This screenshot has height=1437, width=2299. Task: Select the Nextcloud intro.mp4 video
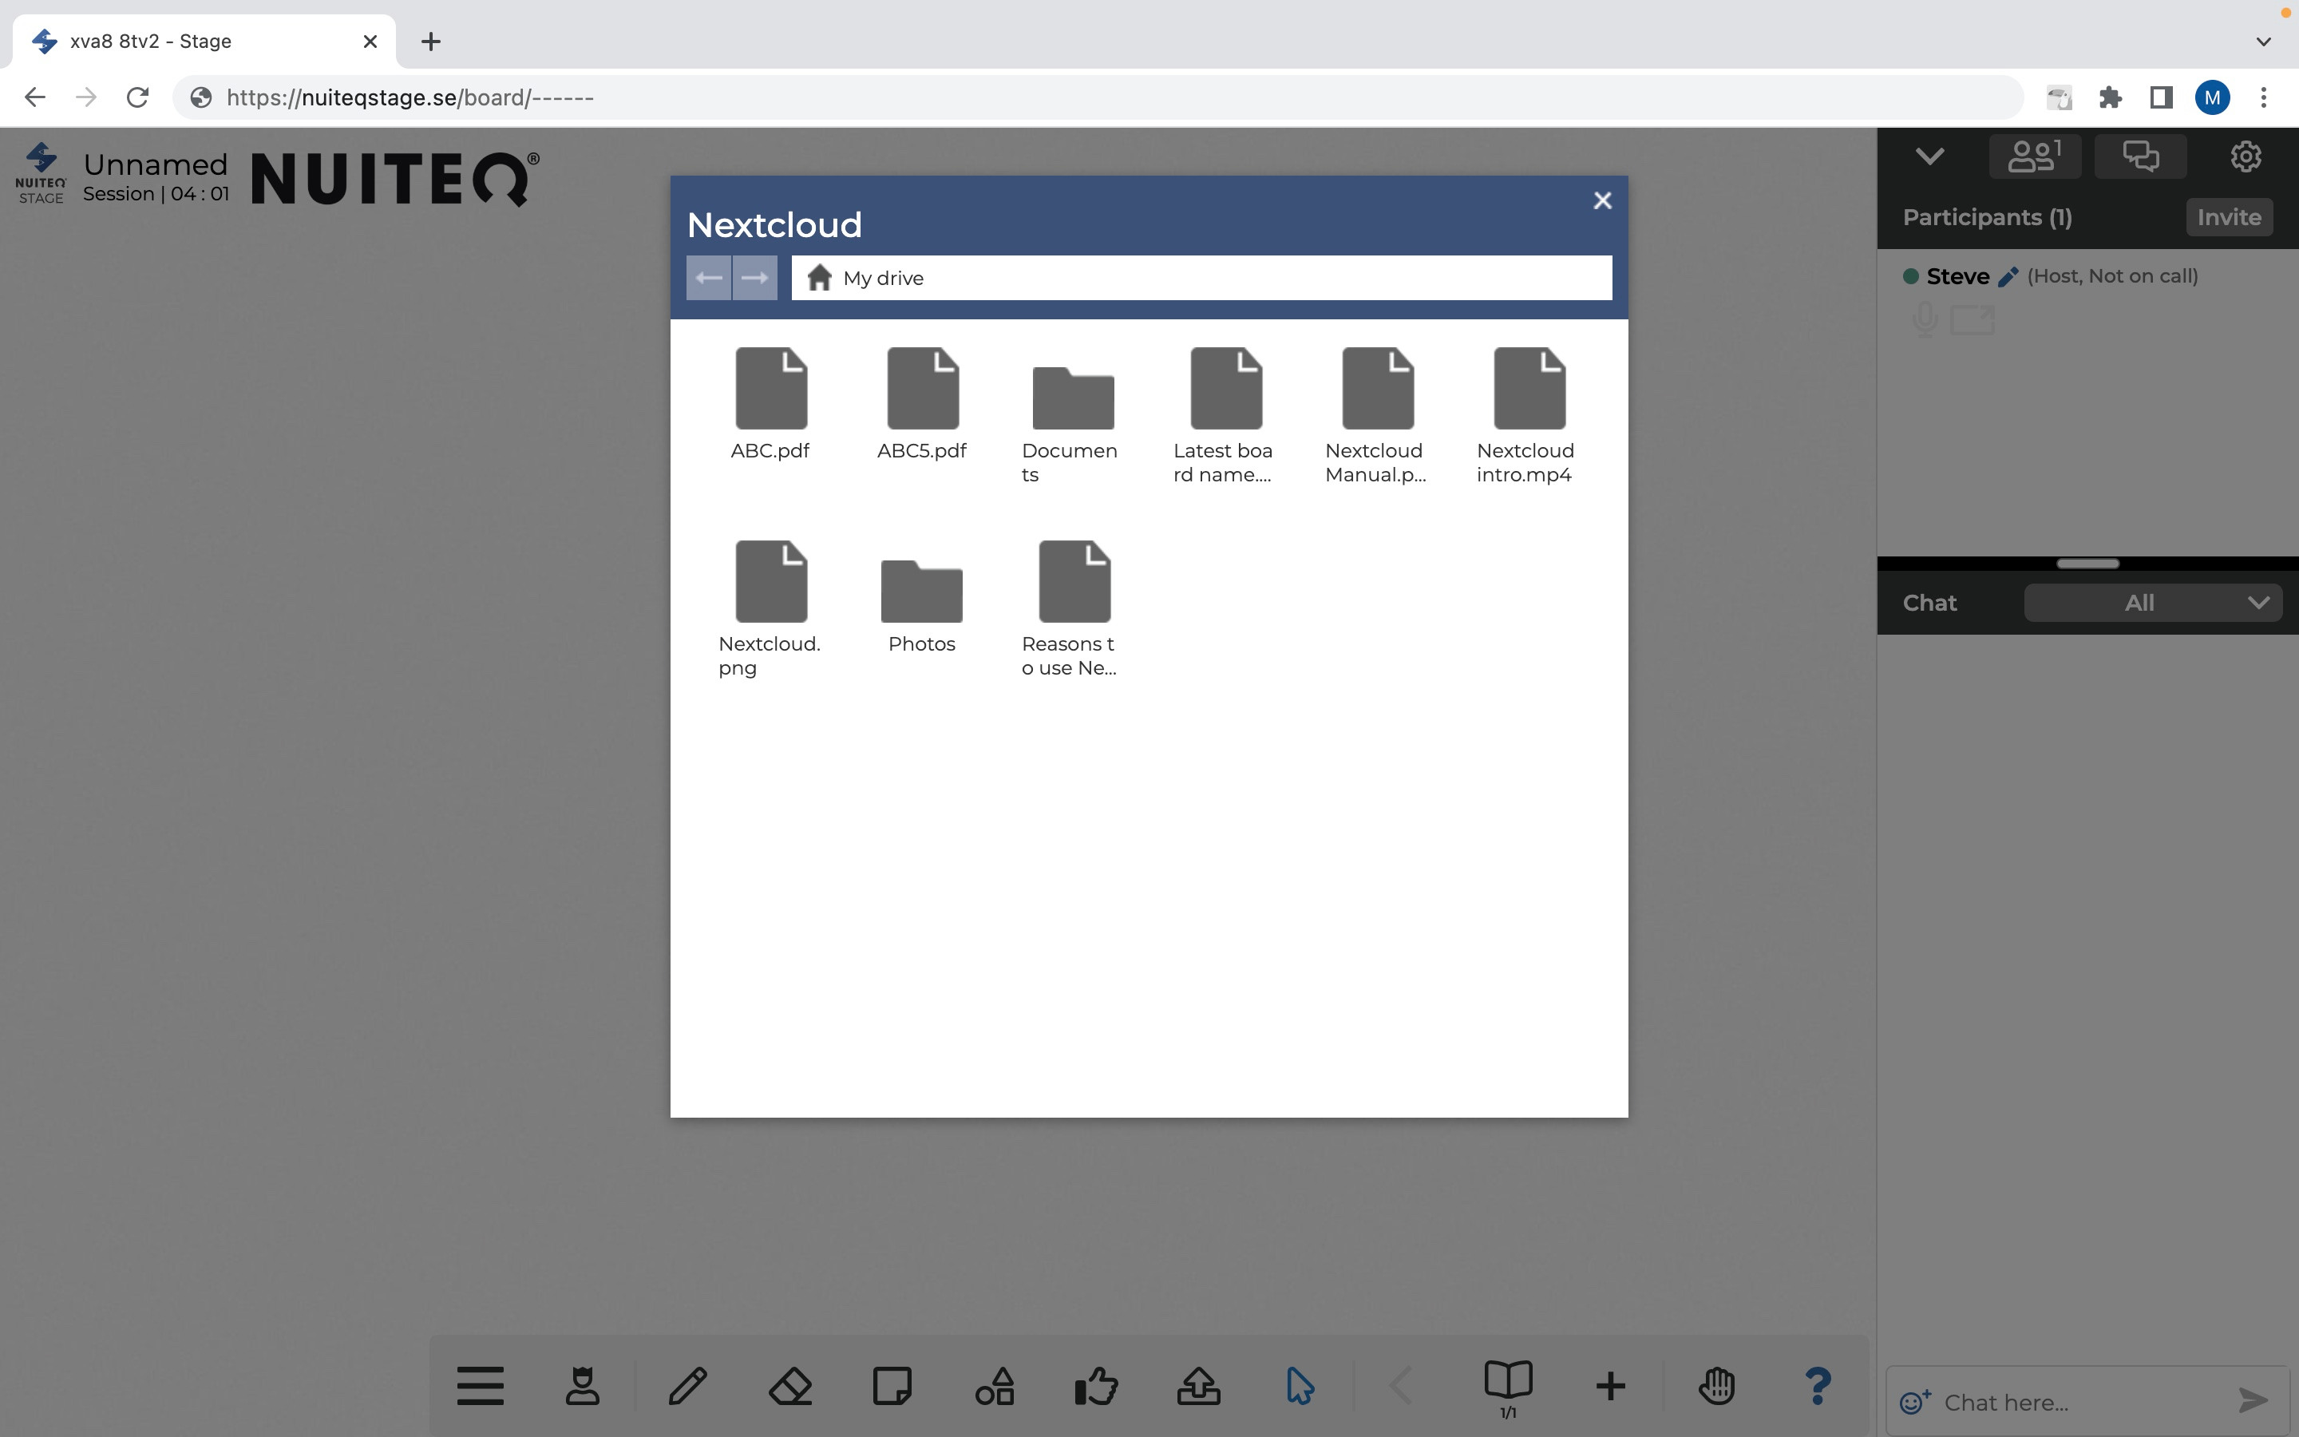(x=1528, y=415)
